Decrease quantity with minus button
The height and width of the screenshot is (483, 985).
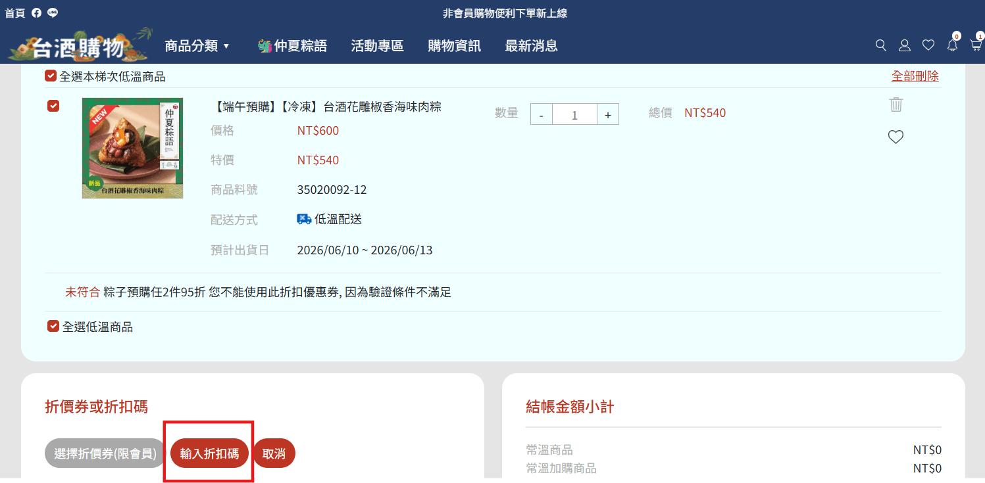click(x=542, y=114)
